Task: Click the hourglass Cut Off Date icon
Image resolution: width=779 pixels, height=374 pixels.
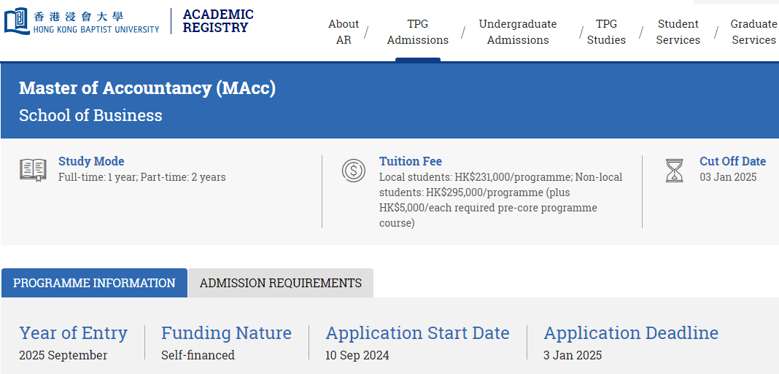Action: pyautogui.click(x=675, y=171)
